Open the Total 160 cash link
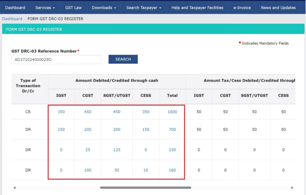The image size is (306, 195). point(172,170)
